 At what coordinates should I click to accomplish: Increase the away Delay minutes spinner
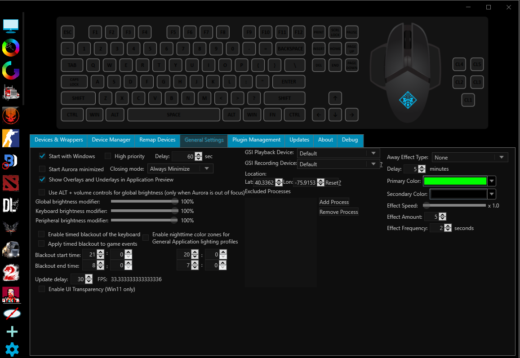pyautogui.click(x=422, y=167)
